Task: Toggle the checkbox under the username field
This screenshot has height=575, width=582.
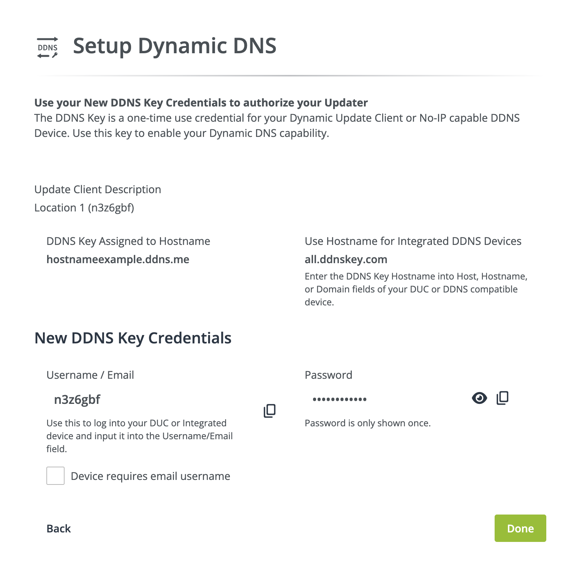Action: coord(55,476)
